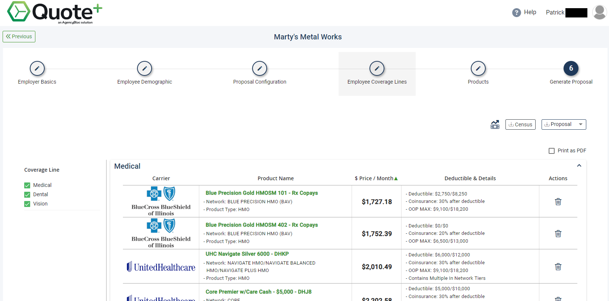Click the Product Name column header
This screenshot has width=609, height=301.
pyautogui.click(x=276, y=178)
